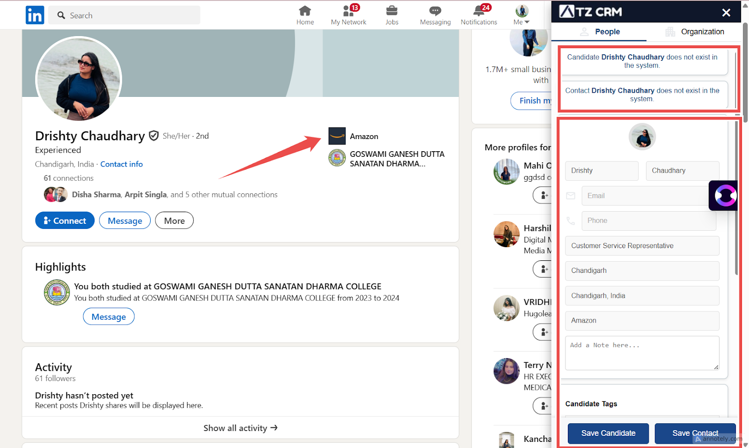Click the Goswami Ganesh Dutta college logo

click(x=337, y=158)
